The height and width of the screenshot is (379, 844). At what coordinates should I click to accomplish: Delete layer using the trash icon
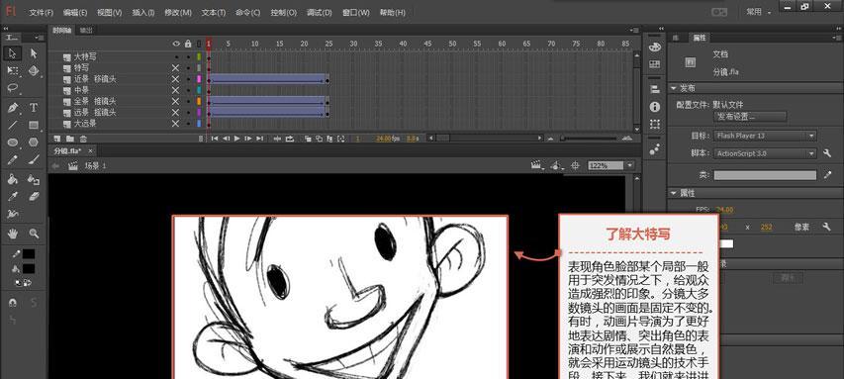click(x=83, y=139)
